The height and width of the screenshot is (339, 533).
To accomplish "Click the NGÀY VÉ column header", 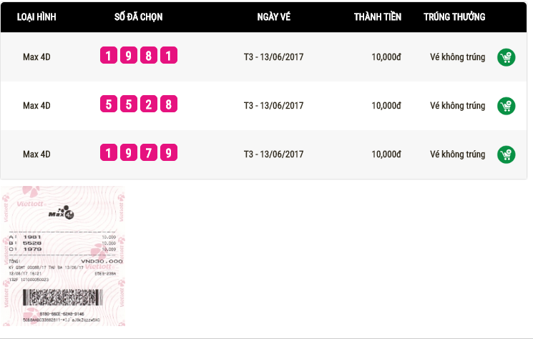I will click(273, 17).
